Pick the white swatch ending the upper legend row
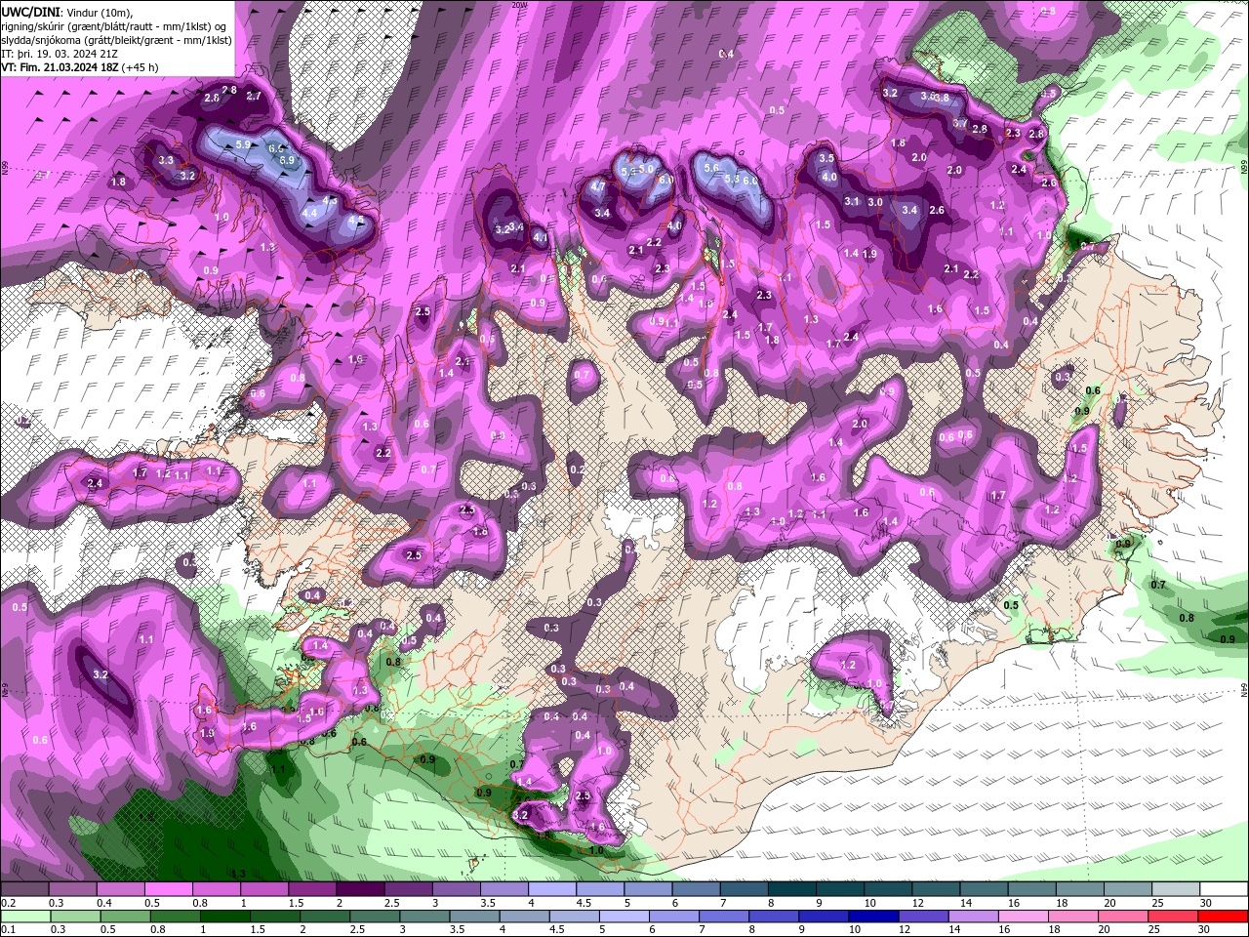Image resolution: width=1249 pixels, height=937 pixels. click(x=1225, y=888)
